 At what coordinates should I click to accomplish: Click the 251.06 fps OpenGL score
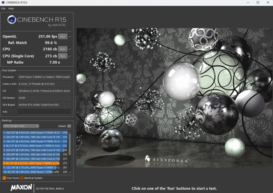48,37
